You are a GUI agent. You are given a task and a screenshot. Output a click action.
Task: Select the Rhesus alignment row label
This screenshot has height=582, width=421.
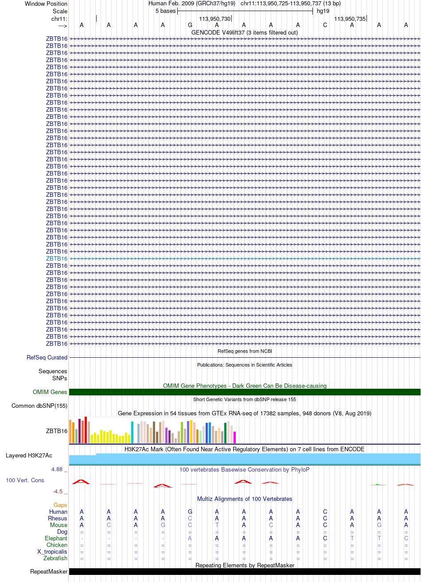pos(58,518)
